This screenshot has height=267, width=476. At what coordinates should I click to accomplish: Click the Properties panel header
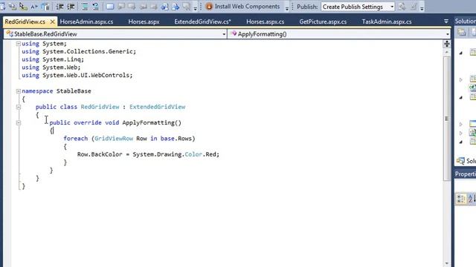click(465, 174)
